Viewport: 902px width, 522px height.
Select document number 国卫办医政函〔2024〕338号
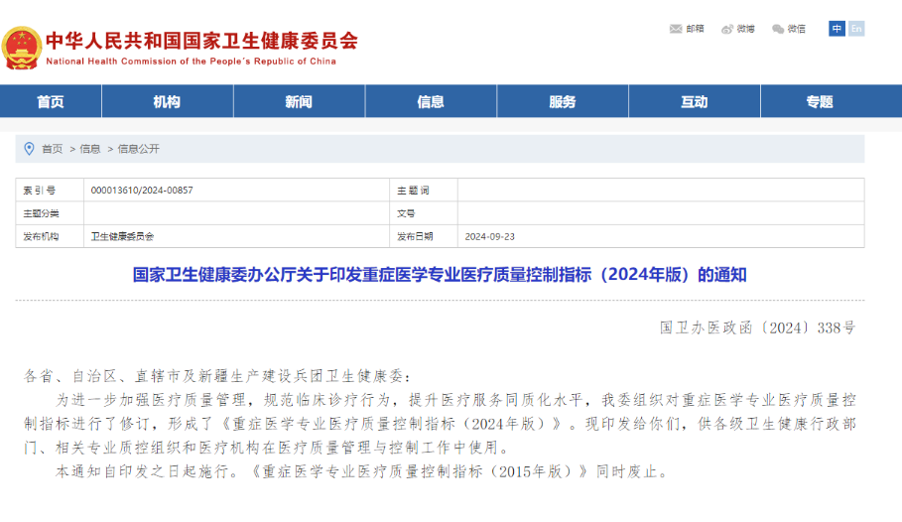tap(757, 328)
